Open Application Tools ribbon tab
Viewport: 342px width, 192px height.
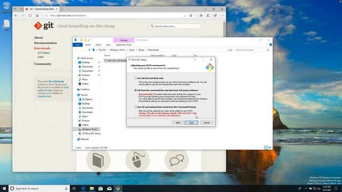click(123, 45)
